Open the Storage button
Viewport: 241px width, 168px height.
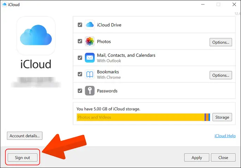click(x=222, y=117)
